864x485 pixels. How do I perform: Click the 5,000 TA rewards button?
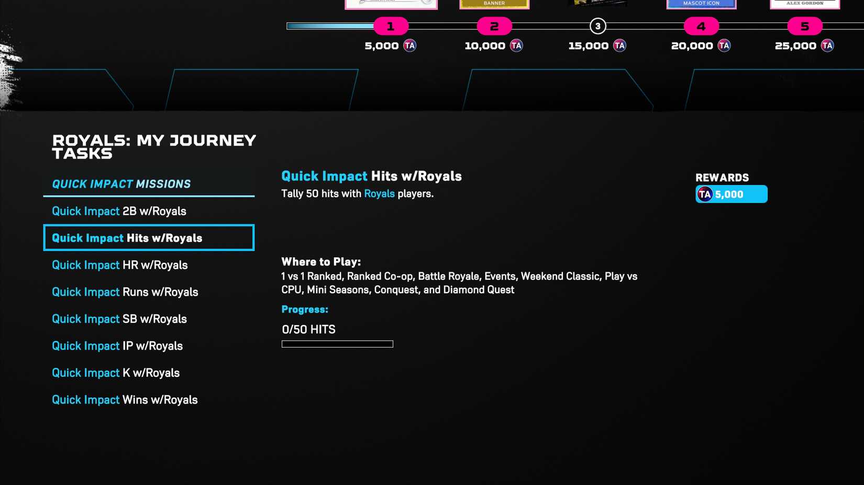click(731, 194)
